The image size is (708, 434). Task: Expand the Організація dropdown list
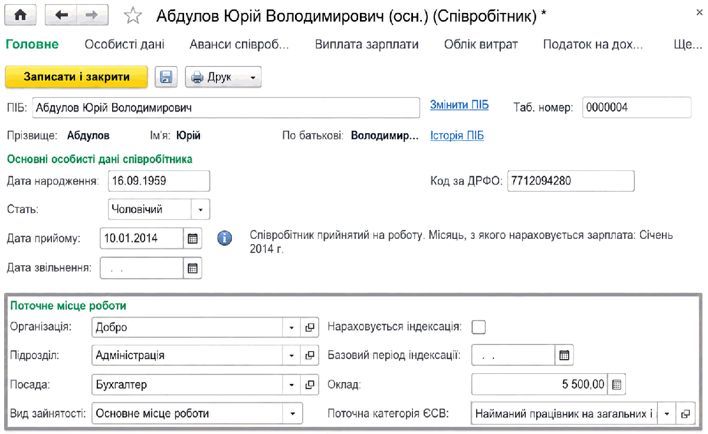click(291, 327)
